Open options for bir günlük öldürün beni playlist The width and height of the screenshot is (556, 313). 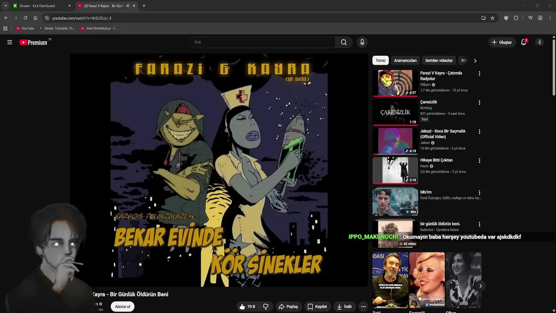click(x=480, y=224)
